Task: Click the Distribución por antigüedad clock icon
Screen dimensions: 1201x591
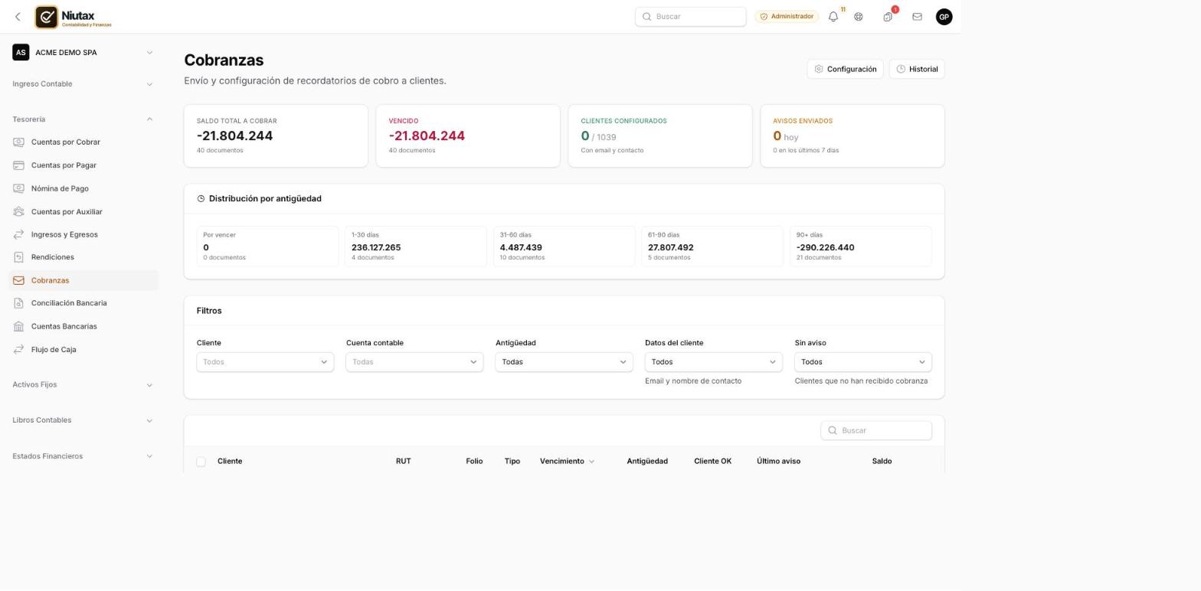Action: tap(201, 199)
